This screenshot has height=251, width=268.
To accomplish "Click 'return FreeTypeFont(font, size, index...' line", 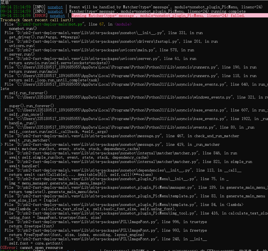I will pos(77,235).
